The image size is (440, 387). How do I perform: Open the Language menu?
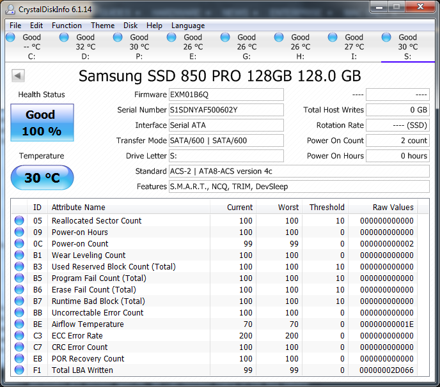[188, 26]
